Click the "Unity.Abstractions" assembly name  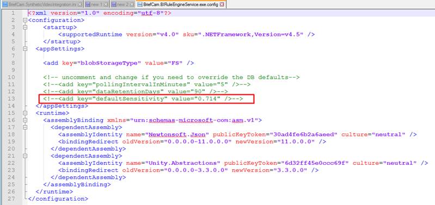click(182, 163)
